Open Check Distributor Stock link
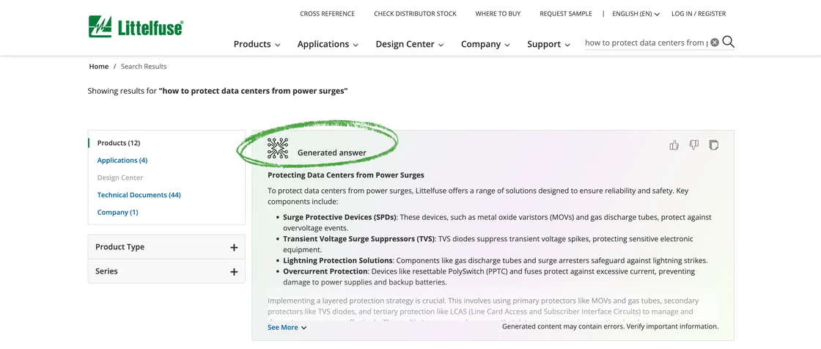821x349 pixels. (x=415, y=14)
